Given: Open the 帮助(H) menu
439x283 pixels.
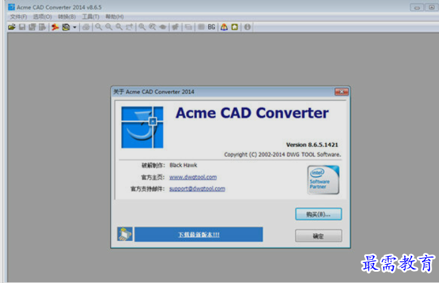Looking at the screenshot, I should [114, 17].
